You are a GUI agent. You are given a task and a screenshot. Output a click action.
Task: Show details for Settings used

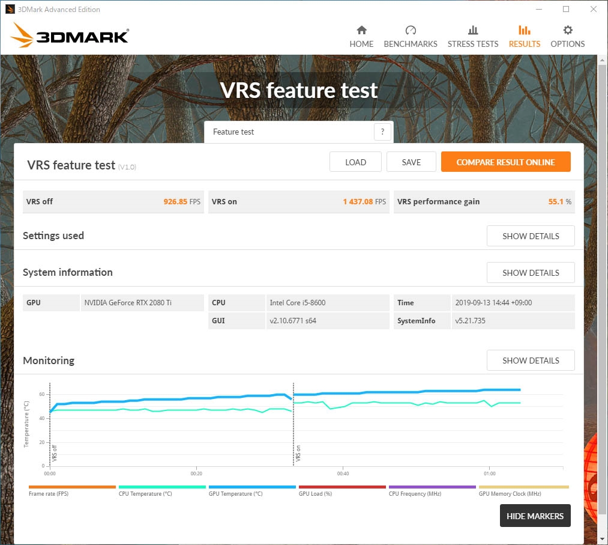pos(531,236)
